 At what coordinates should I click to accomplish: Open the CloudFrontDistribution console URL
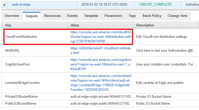(101, 37)
